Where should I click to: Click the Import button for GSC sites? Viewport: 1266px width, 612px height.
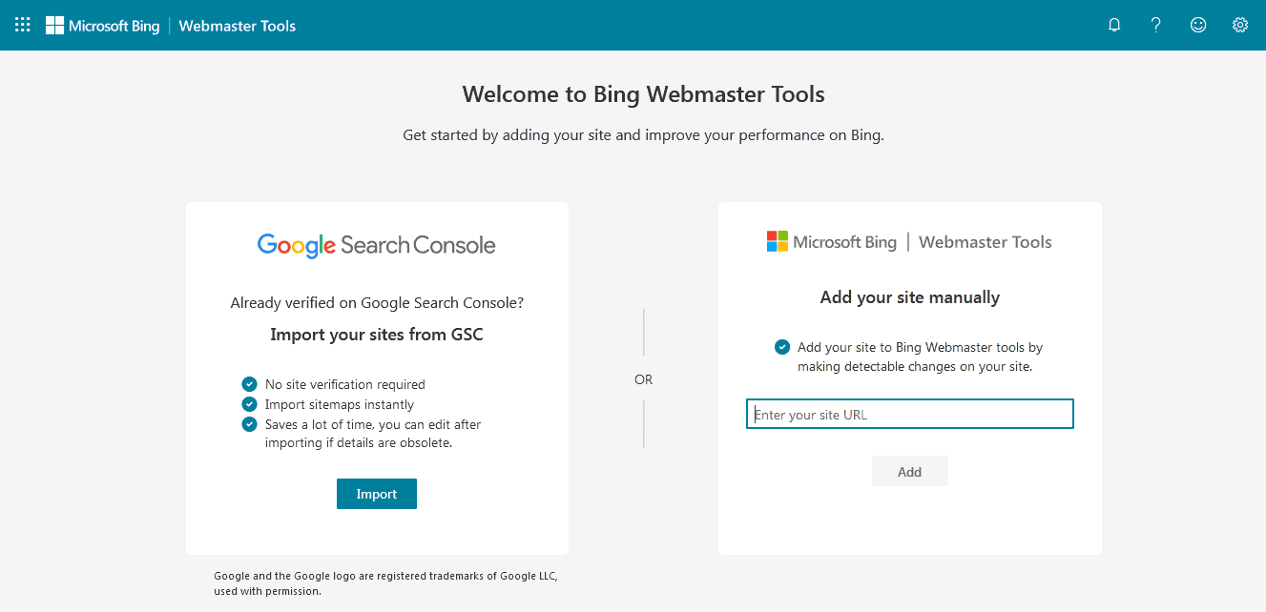pos(376,493)
